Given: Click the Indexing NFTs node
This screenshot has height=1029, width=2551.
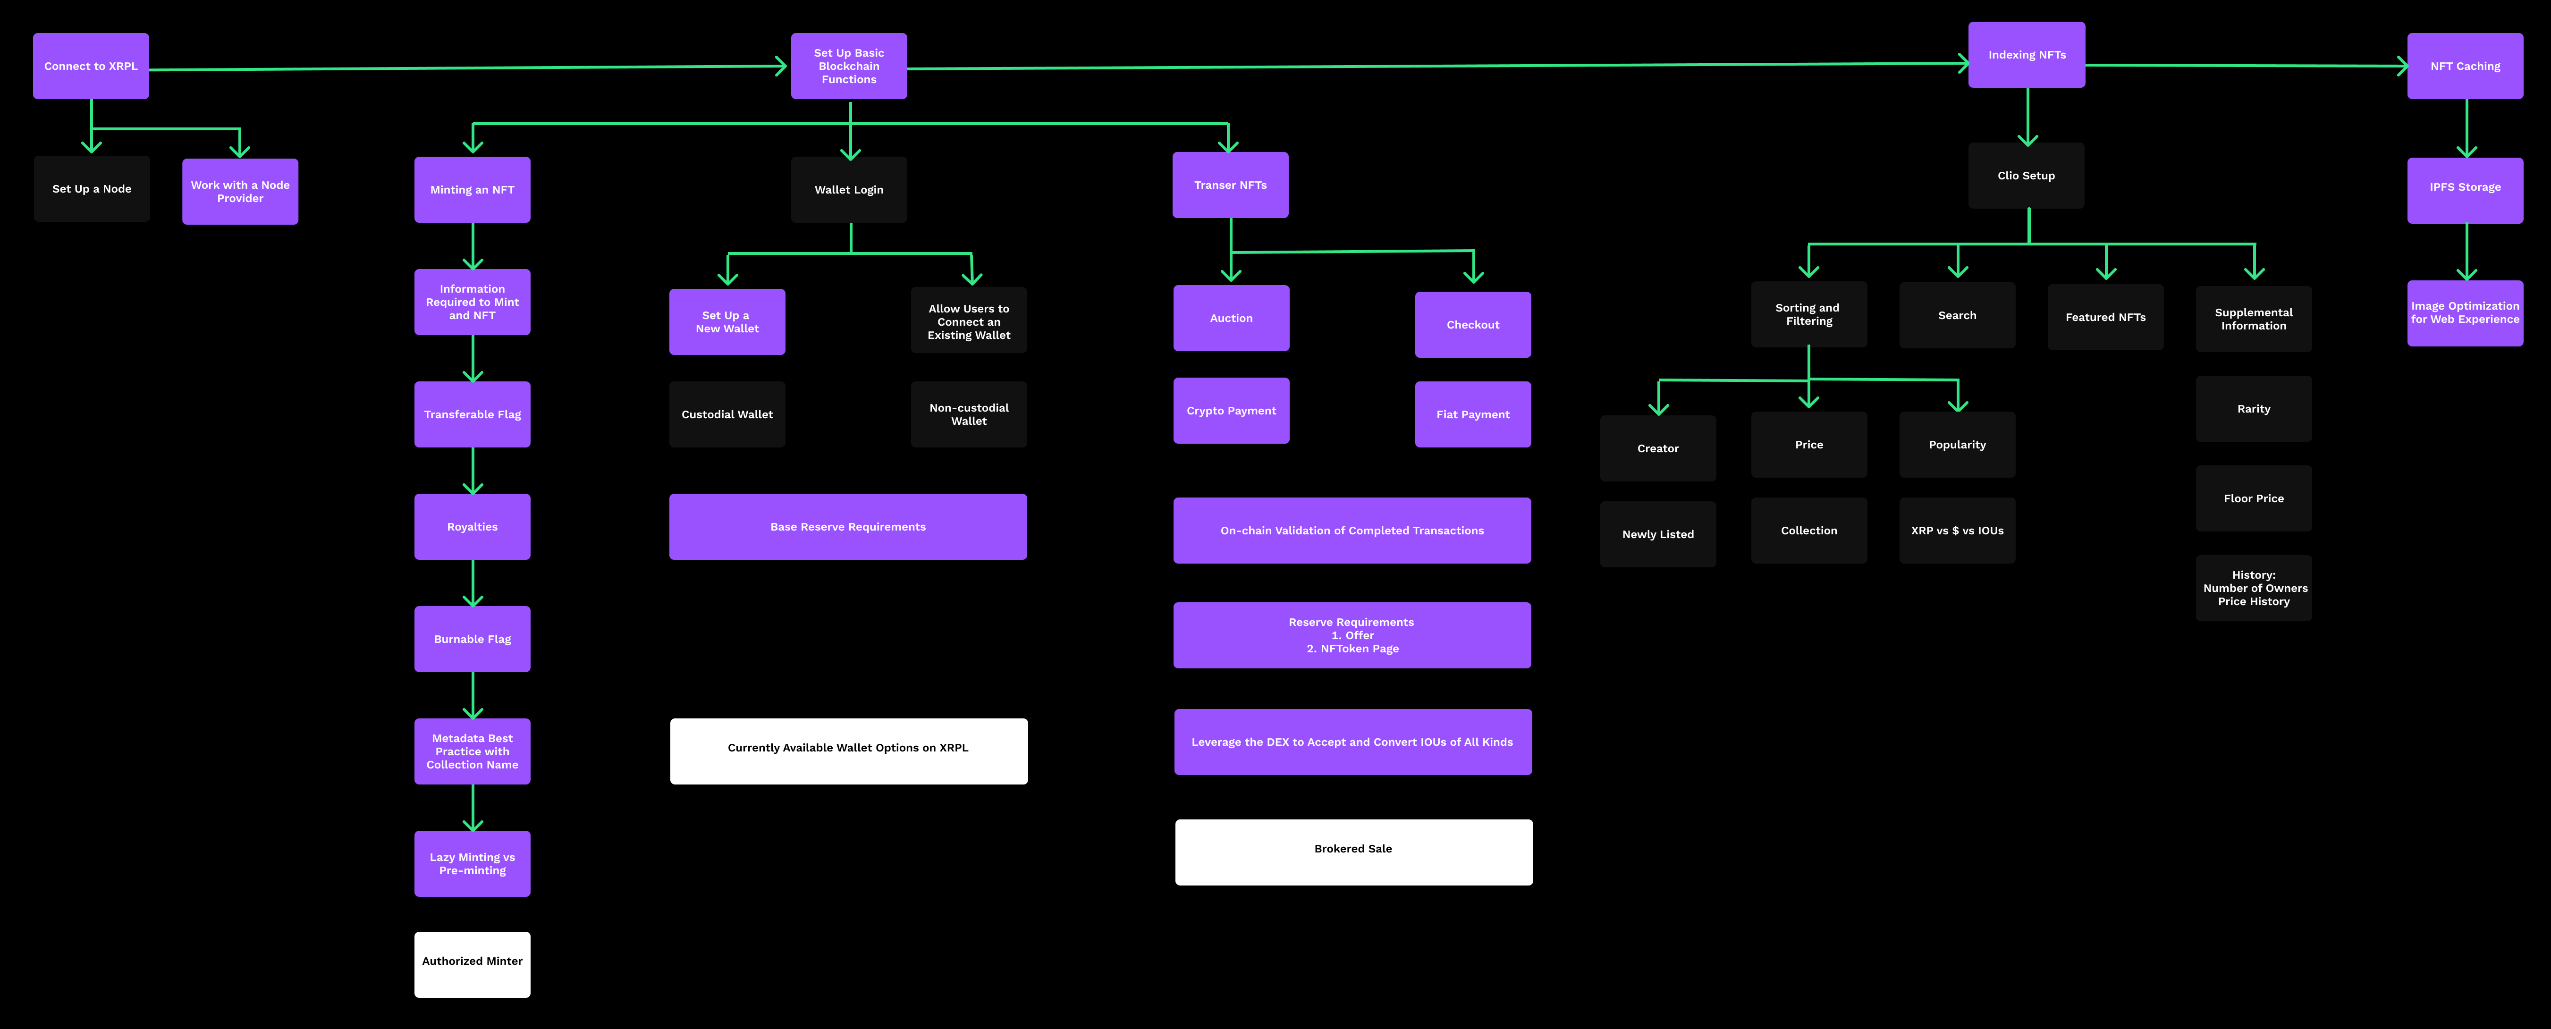Looking at the screenshot, I should tap(2026, 54).
